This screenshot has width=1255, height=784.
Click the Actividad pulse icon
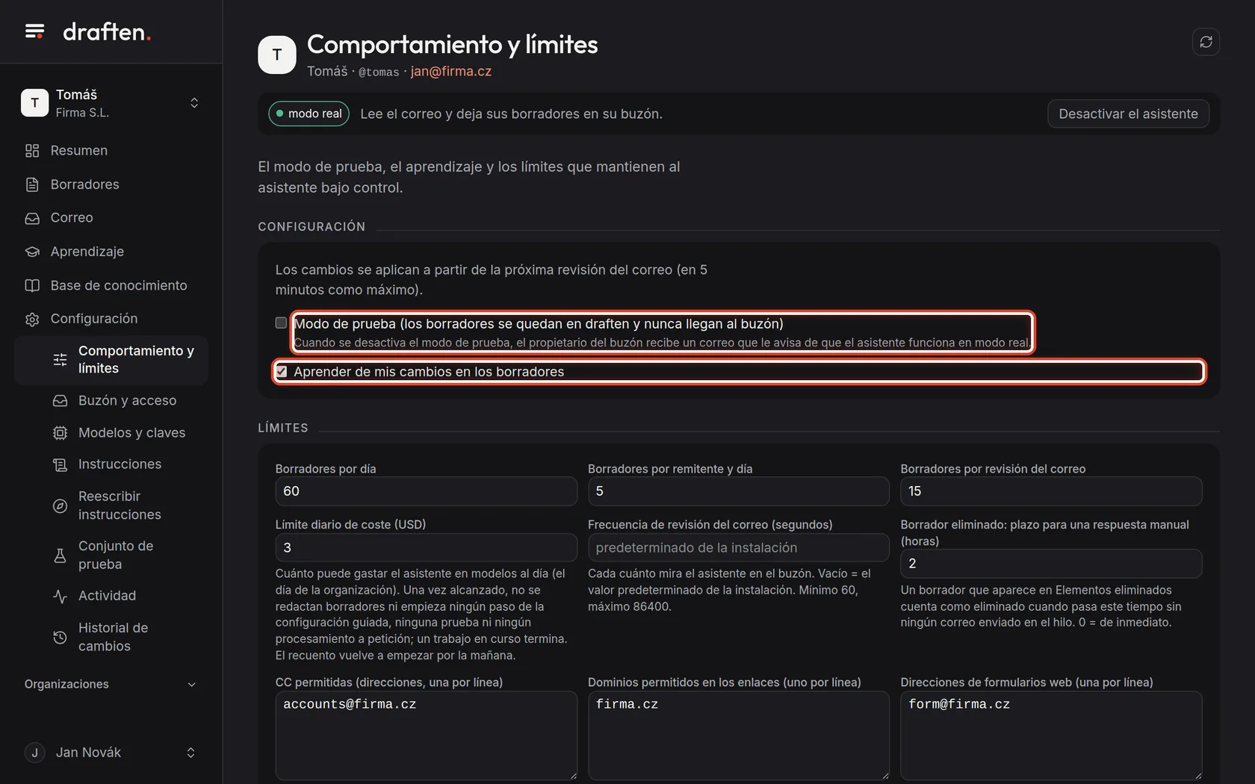61,596
